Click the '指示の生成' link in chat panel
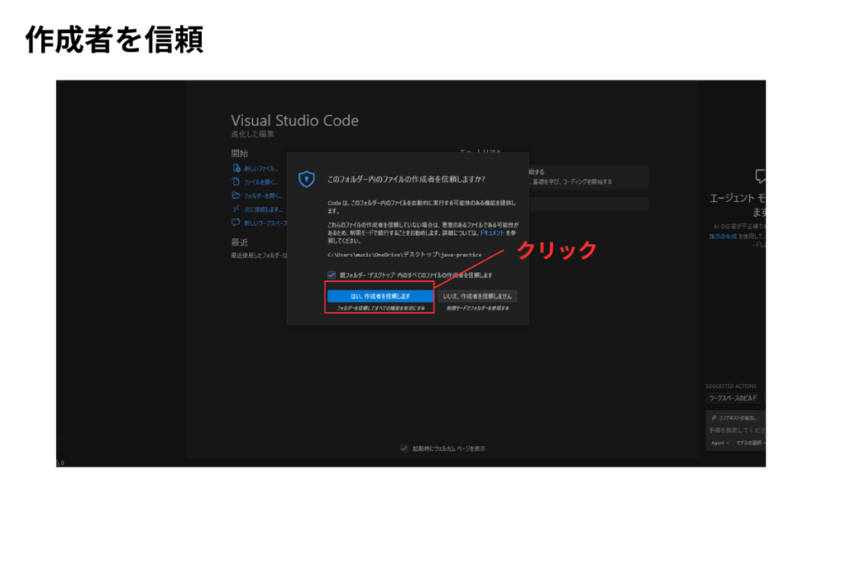Image resolution: width=841 pixels, height=561 pixels. tap(722, 236)
